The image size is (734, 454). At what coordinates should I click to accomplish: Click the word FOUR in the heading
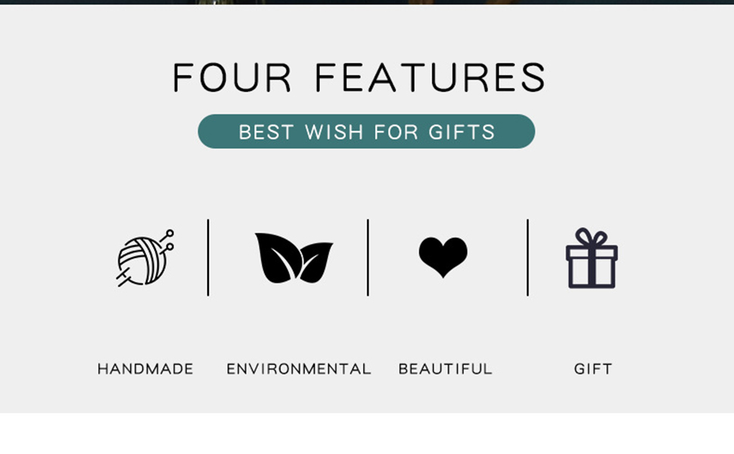(232, 77)
